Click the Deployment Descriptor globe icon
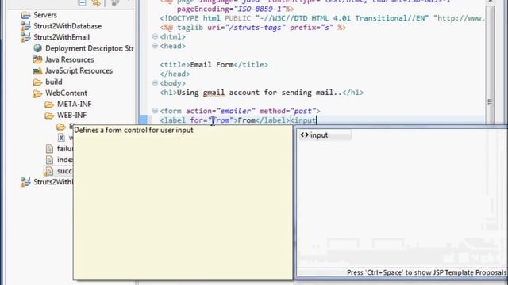Image resolution: width=508 pixels, height=285 pixels. point(37,48)
